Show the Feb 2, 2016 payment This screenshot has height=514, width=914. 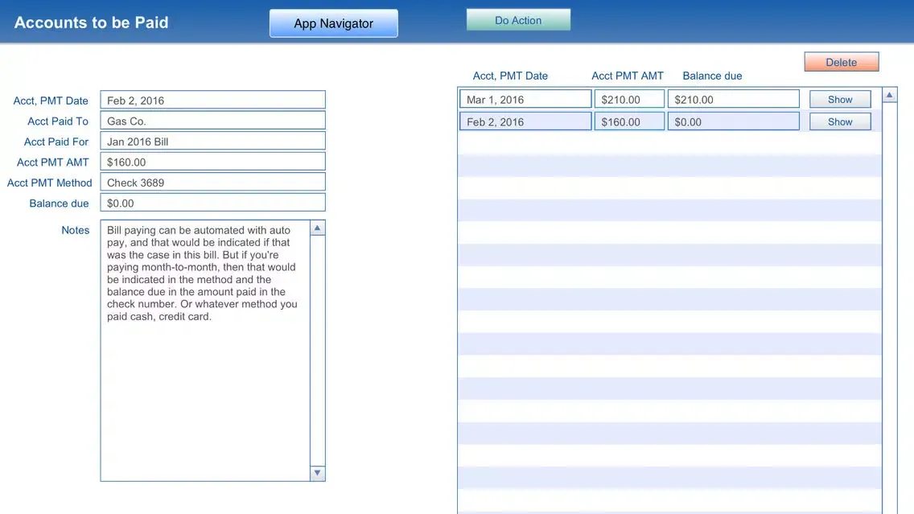[x=839, y=122]
